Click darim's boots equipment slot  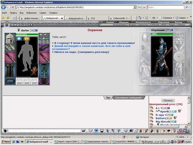44,81
